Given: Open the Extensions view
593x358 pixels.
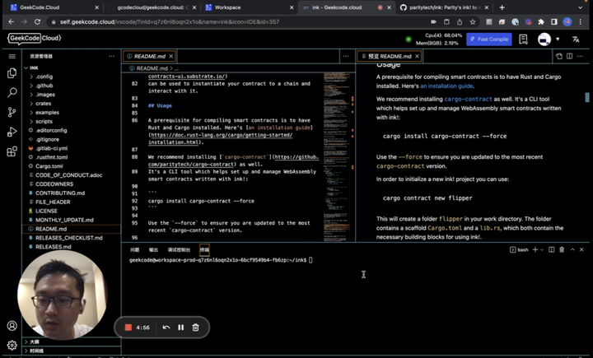Looking at the screenshot, I should coord(12,151).
